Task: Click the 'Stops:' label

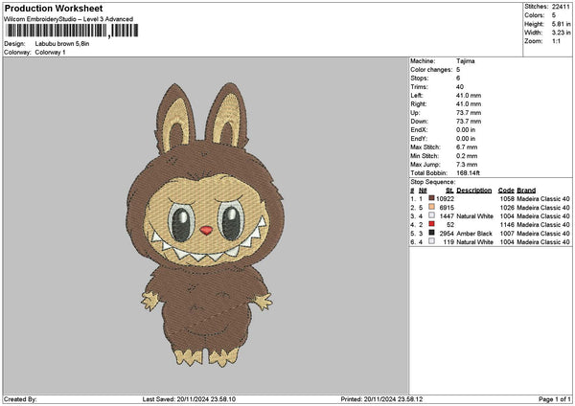Action: pyautogui.click(x=419, y=79)
